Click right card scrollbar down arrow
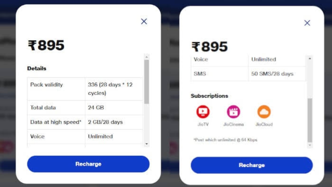This screenshot has height=187, width=332. (310, 145)
